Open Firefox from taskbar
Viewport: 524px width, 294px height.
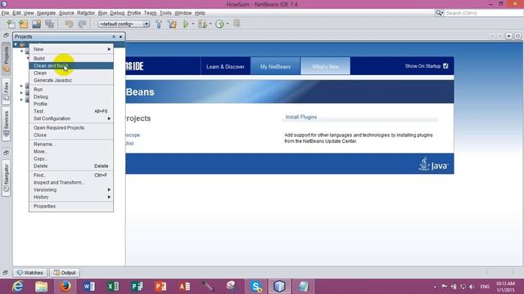(x=65, y=287)
